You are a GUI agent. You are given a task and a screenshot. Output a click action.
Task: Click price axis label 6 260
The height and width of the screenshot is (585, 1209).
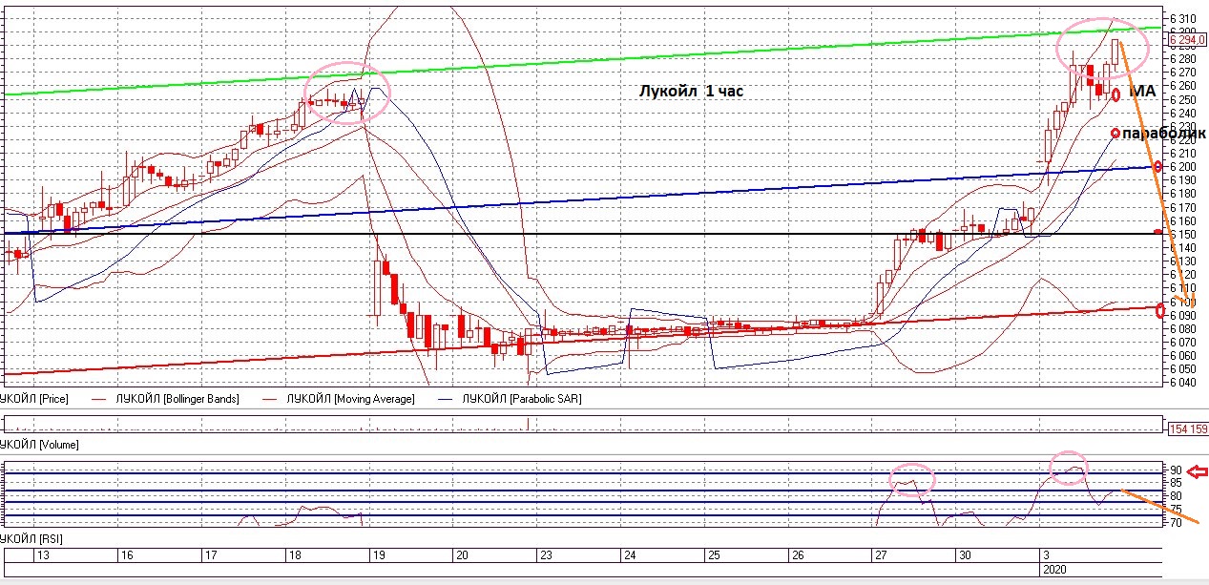pyautogui.click(x=1183, y=86)
